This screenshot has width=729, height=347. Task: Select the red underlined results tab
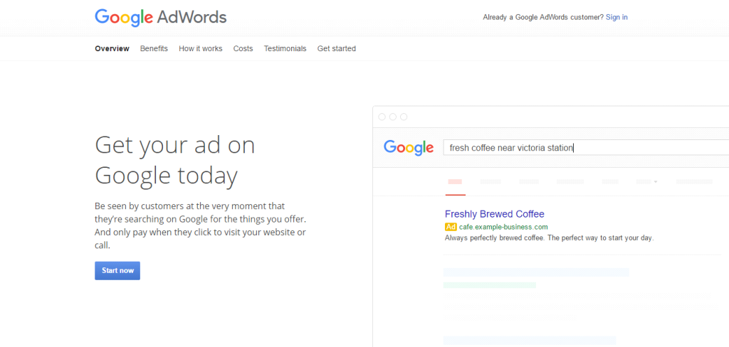pyautogui.click(x=456, y=183)
